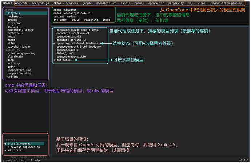Image resolution: width=251 pixels, height=163 pixels.
Task: Click the ? help shortcut hint
Action: [x=35, y=160]
